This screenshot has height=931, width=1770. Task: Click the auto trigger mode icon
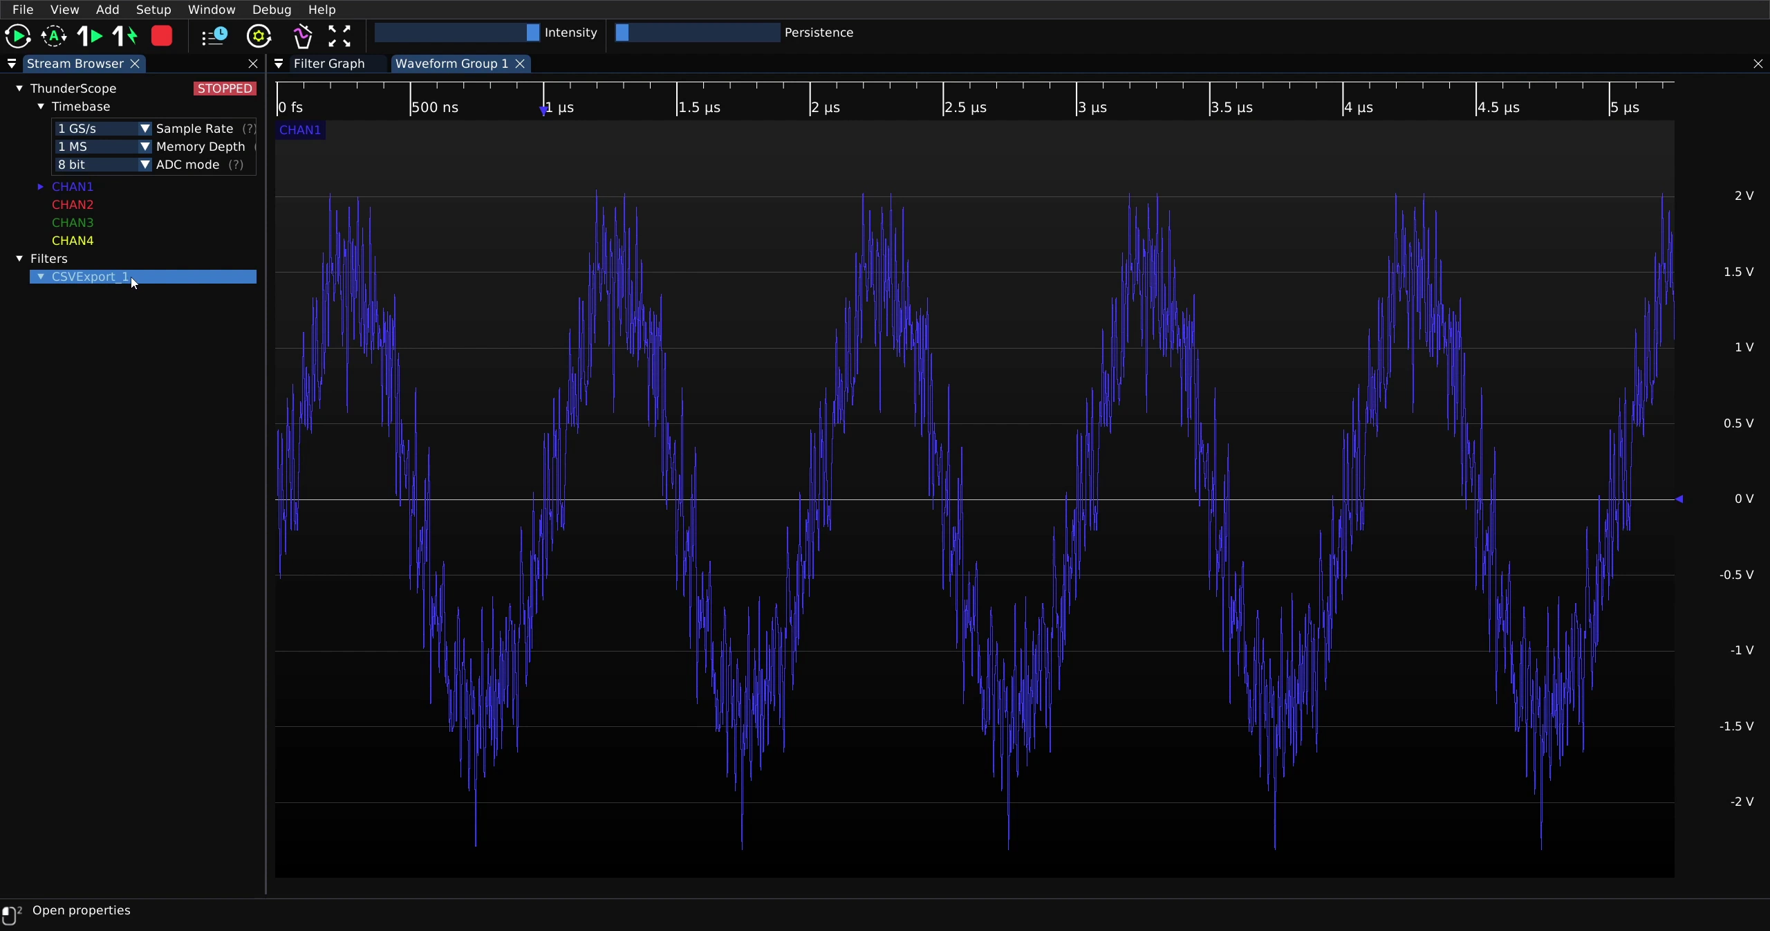click(54, 36)
